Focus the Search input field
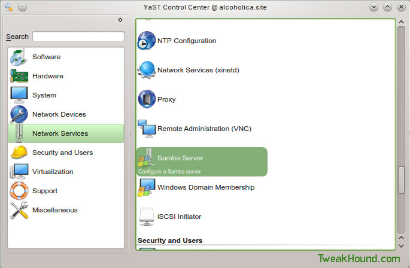Image resolution: width=410 pixels, height=268 pixels. point(78,36)
